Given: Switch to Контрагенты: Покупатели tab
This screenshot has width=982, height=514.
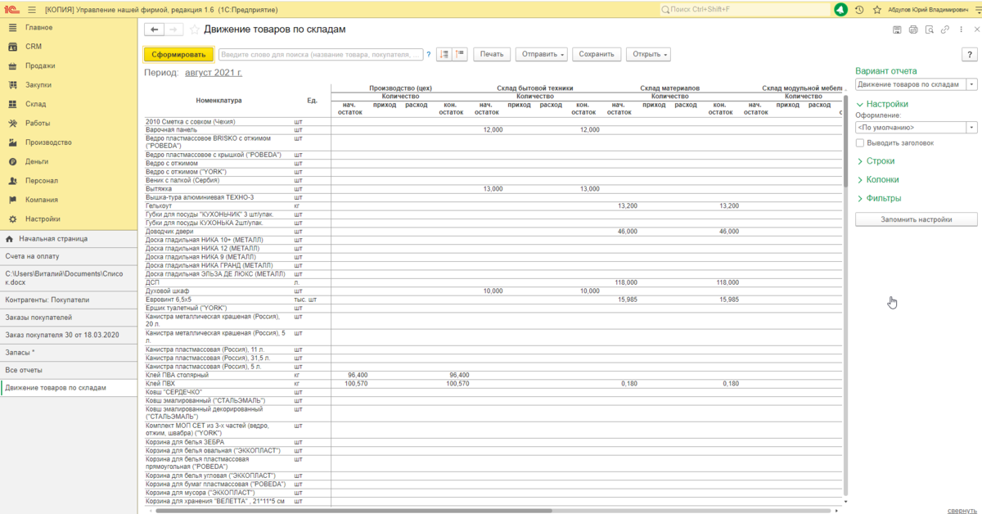Looking at the screenshot, I should pyautogui.click(x=69, y=300).
